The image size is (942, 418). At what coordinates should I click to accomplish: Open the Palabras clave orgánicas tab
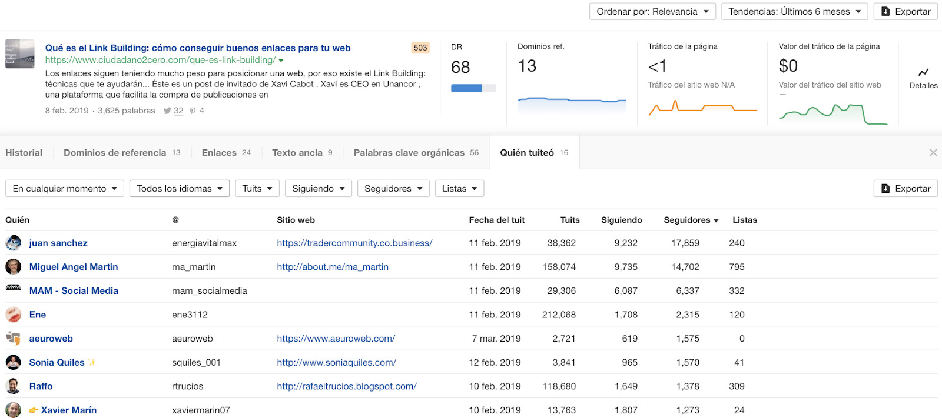[x=409, y=153]
